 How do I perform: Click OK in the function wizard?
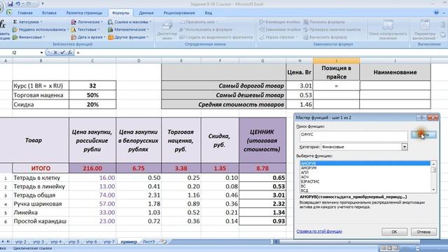click(394, 232)
